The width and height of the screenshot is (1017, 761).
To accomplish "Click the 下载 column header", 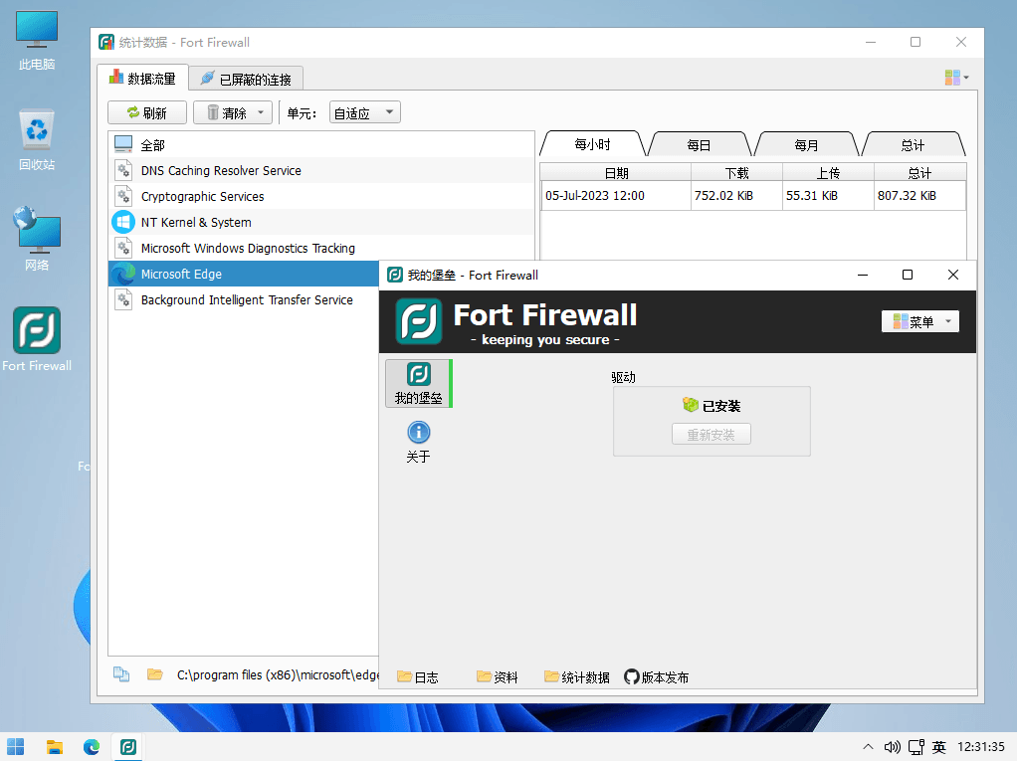I will pos(736,172).
